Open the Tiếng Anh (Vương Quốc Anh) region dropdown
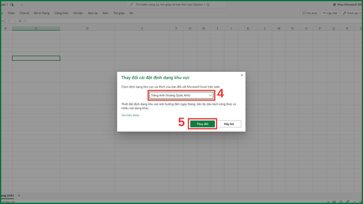 [181, 95]
